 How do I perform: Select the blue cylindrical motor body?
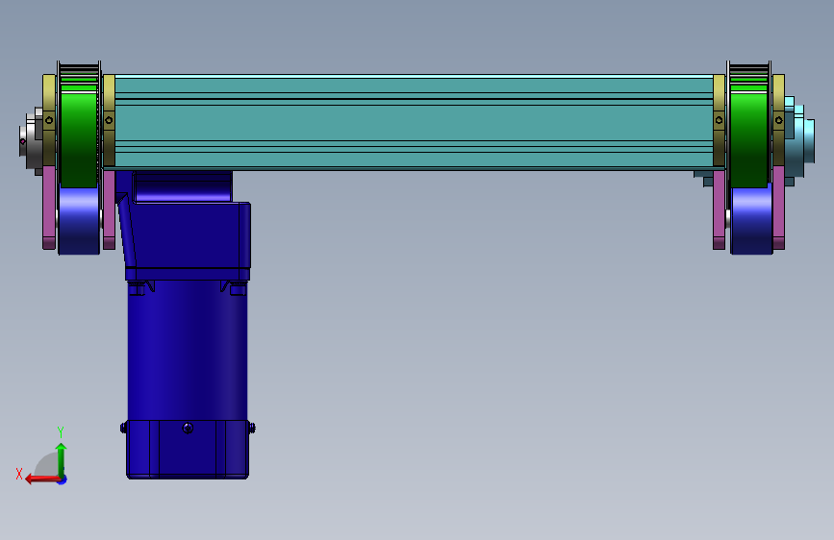tap(188, 351)
